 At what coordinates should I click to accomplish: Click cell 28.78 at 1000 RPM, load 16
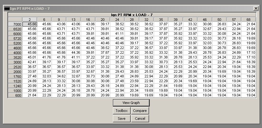click(x=88, y=91)
